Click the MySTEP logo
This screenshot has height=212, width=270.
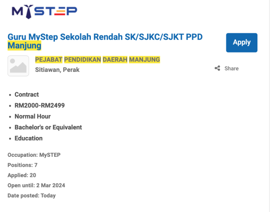click(44, 11)
